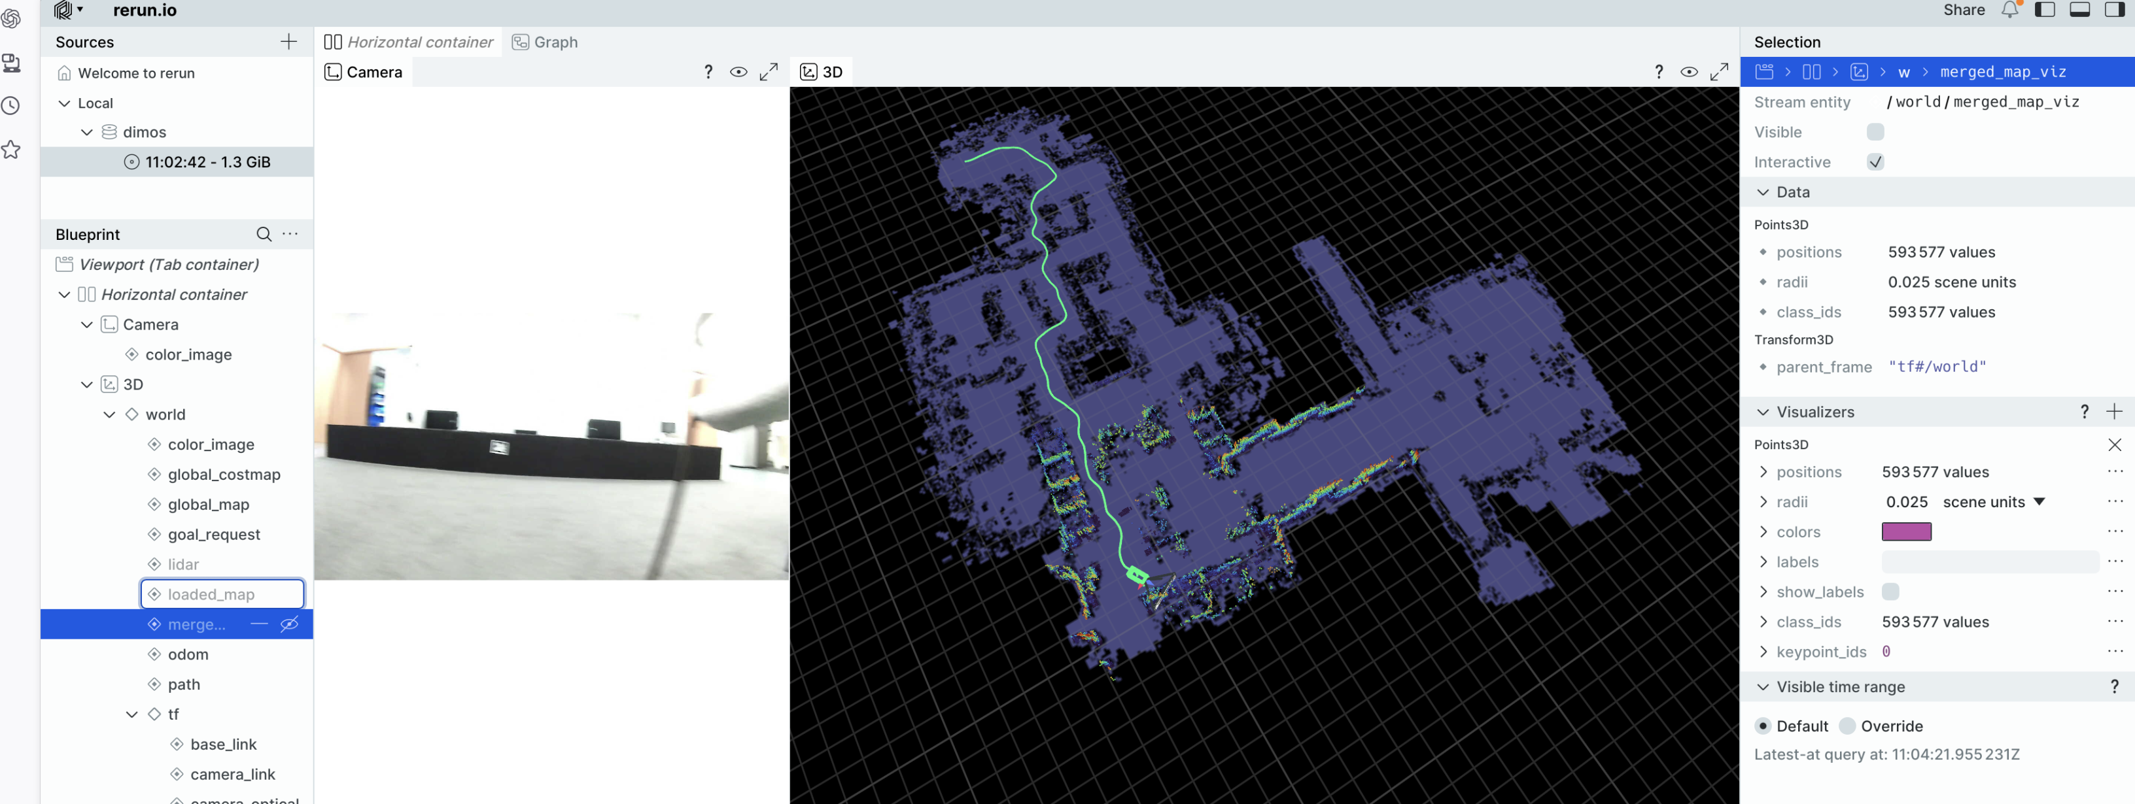Toggle the bottom time panel icon

point(2079,10)
